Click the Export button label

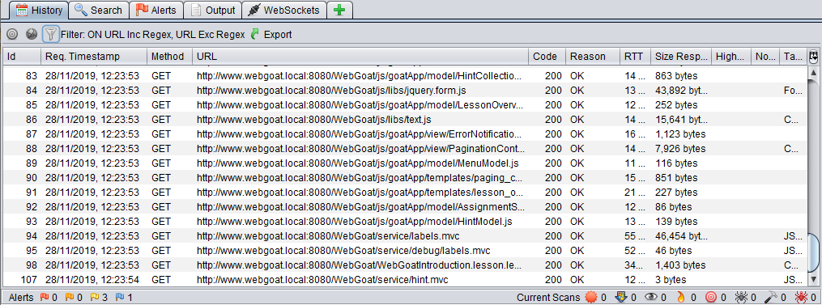tap(277, 35)
